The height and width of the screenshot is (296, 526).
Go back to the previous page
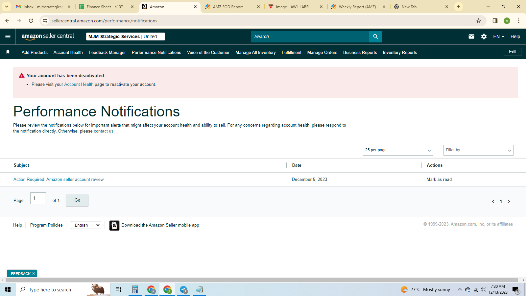point(7,21)
